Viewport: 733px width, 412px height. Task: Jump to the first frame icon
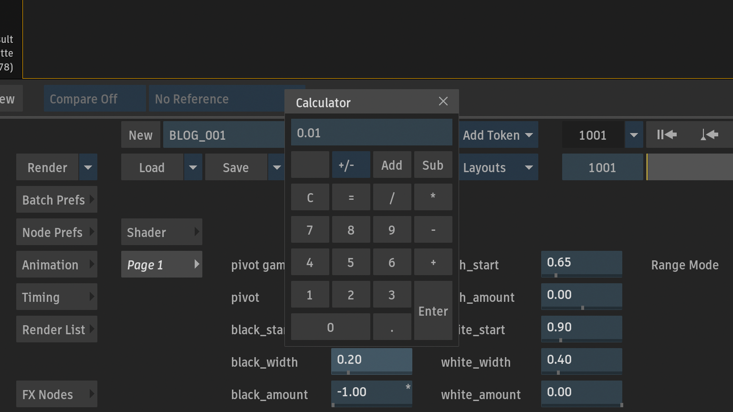coord(667,135)
